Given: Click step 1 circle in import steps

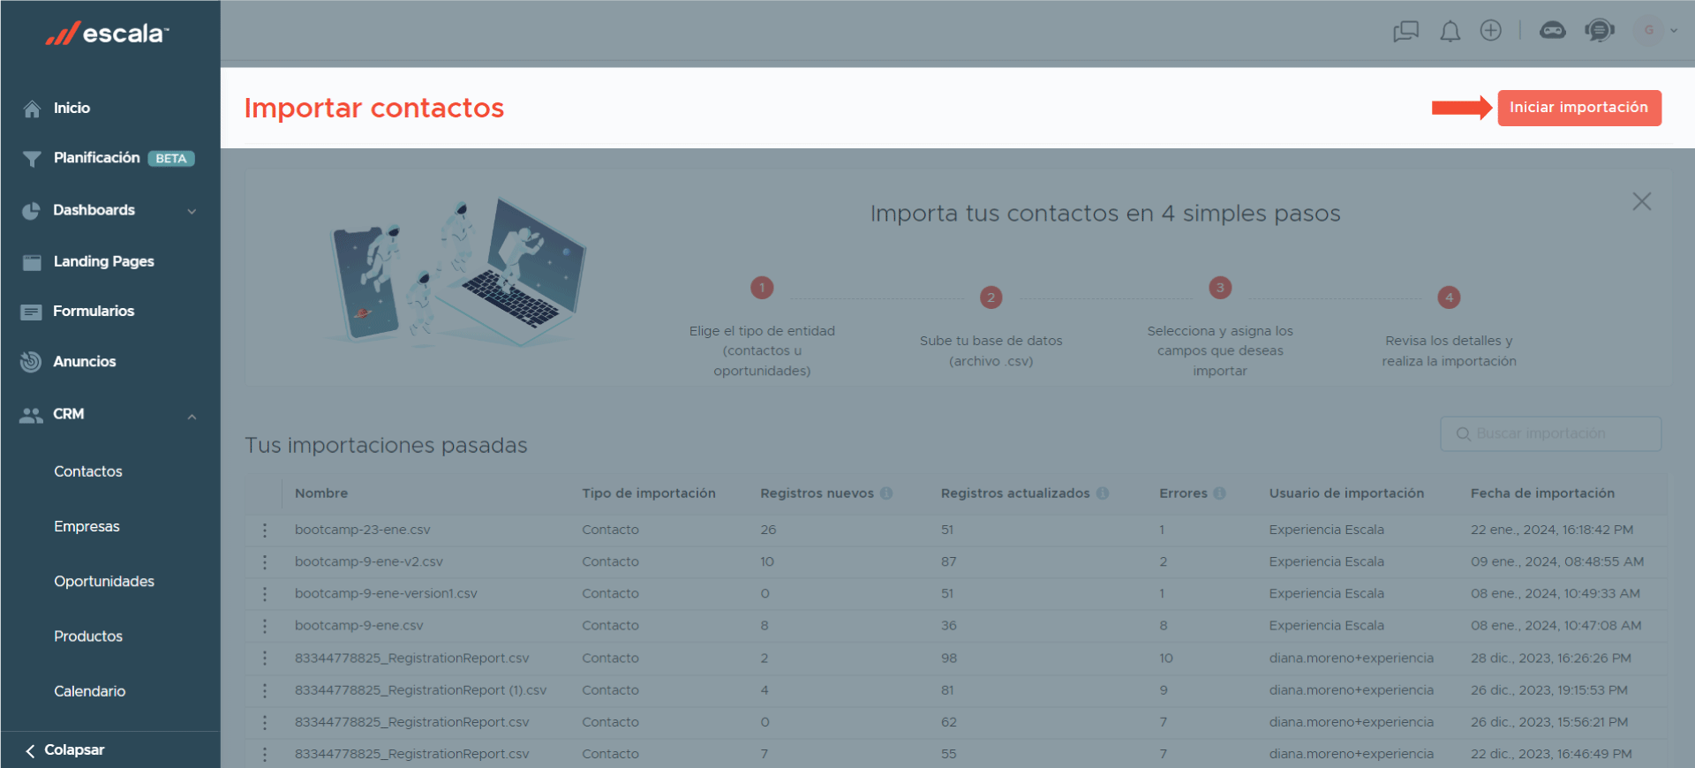Looking at the screenshot, I should coord(762,288).
